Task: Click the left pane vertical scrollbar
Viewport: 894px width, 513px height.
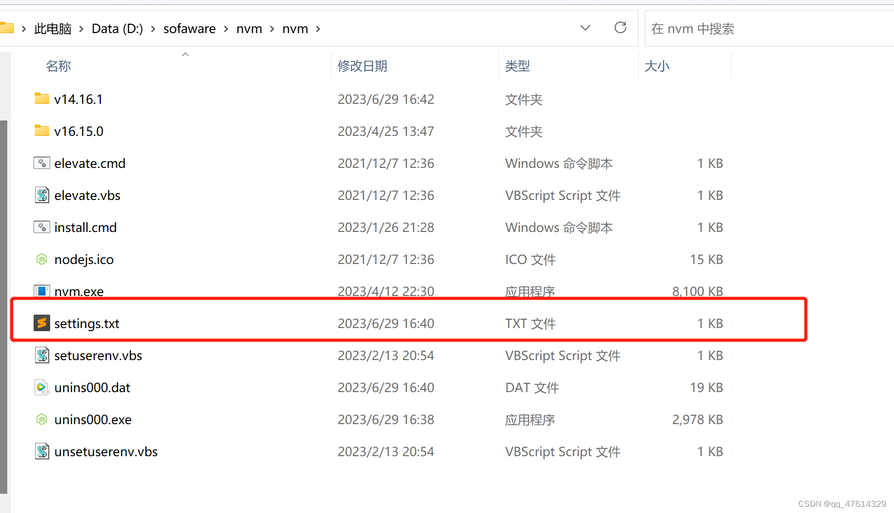Action: [4, 307]
